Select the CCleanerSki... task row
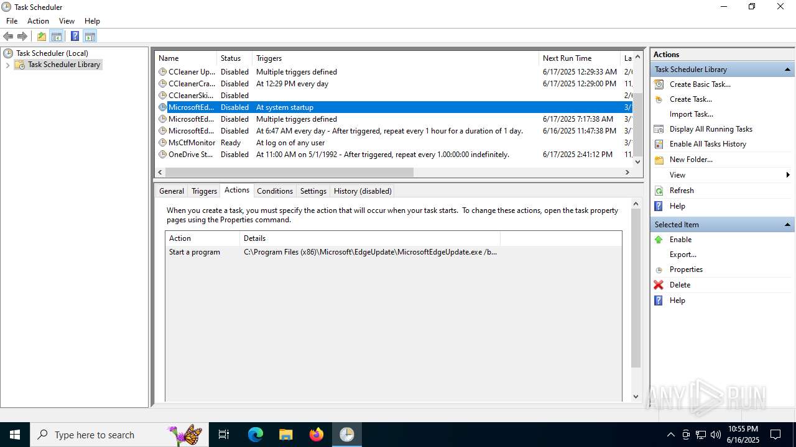The image size is (796, 447). click(x=393, y=96)
